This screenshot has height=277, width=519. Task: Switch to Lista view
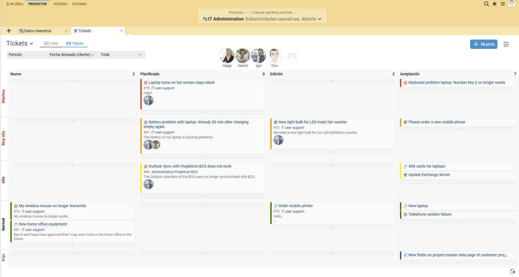[x=51, y=43]
